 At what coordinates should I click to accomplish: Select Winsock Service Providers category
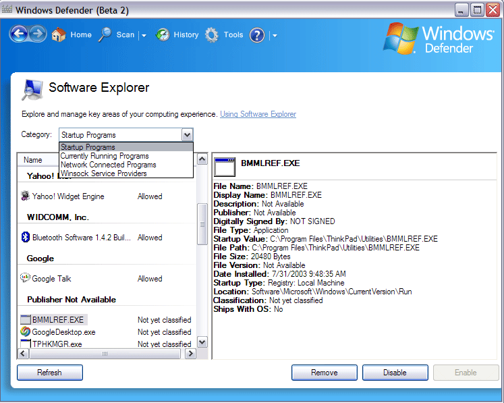(126, 173)
